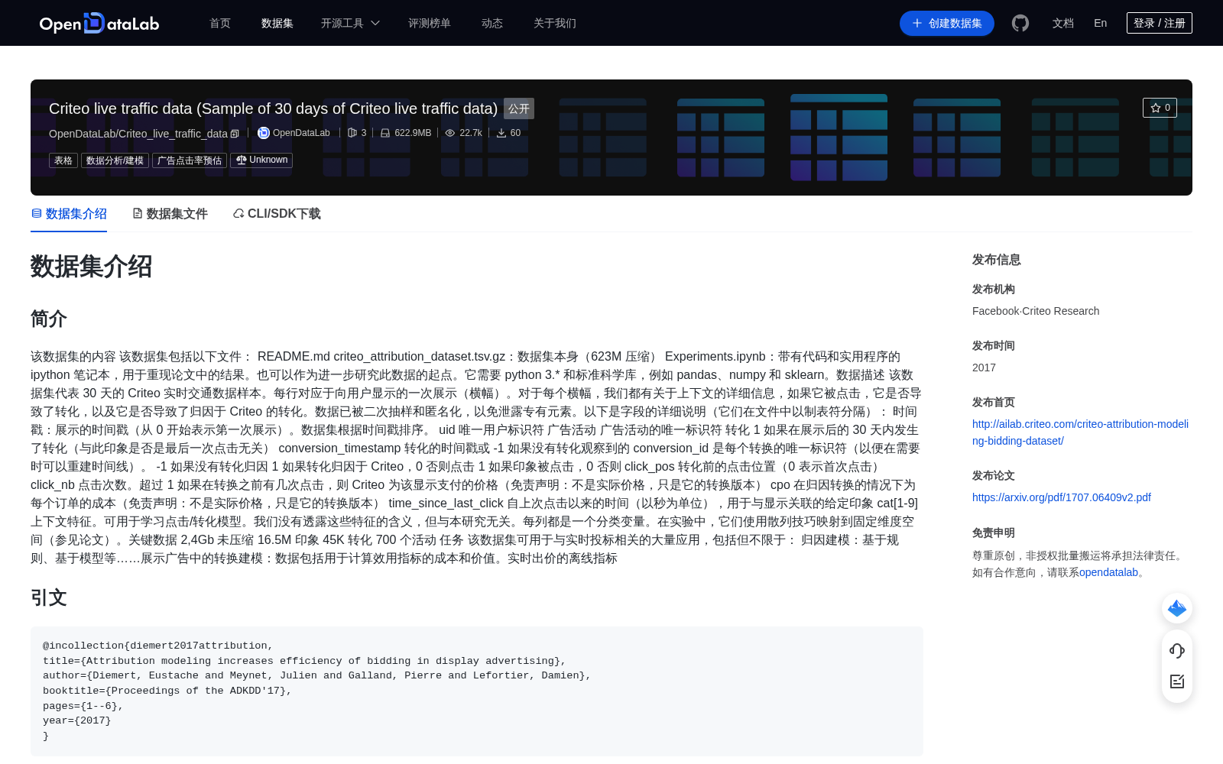Open the feedback edit-note icon
The width and height of the screenshot is (1223, 764).
coord(1177,681)
